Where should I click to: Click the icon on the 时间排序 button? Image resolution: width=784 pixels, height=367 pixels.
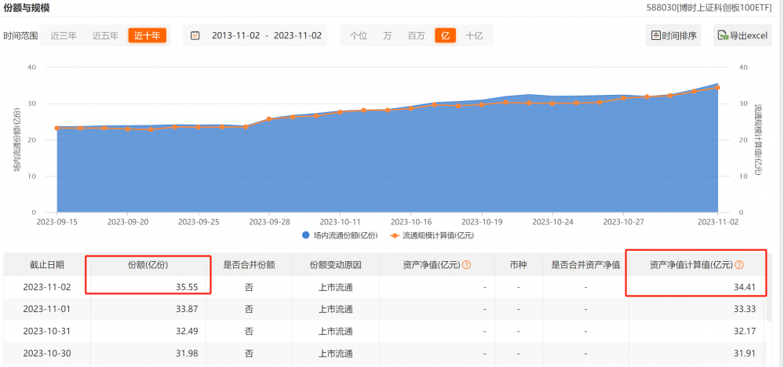[x=654, y=35]
